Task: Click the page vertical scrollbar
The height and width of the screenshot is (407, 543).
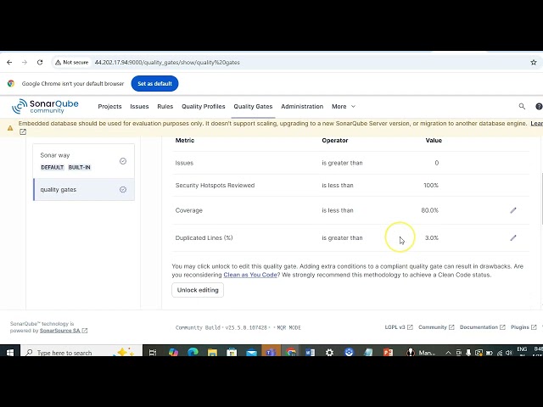Action: [541, 199]
